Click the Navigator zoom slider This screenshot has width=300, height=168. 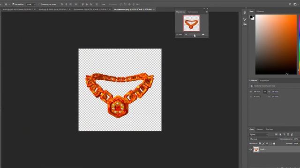click(195, 35)
